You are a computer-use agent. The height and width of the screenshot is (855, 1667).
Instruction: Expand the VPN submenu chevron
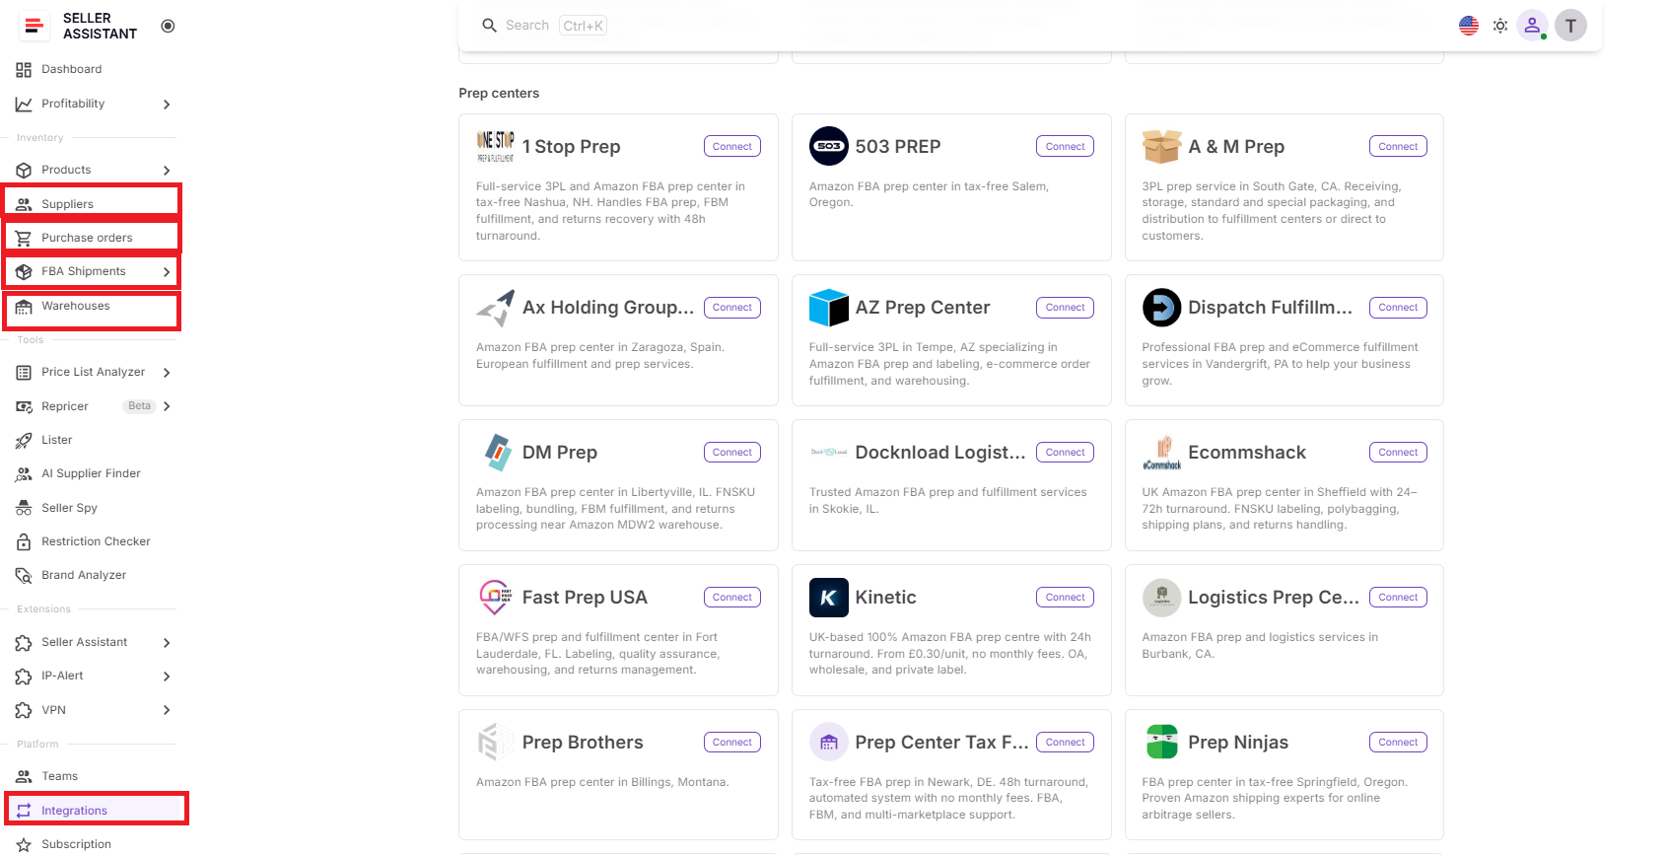click(167, 710)
